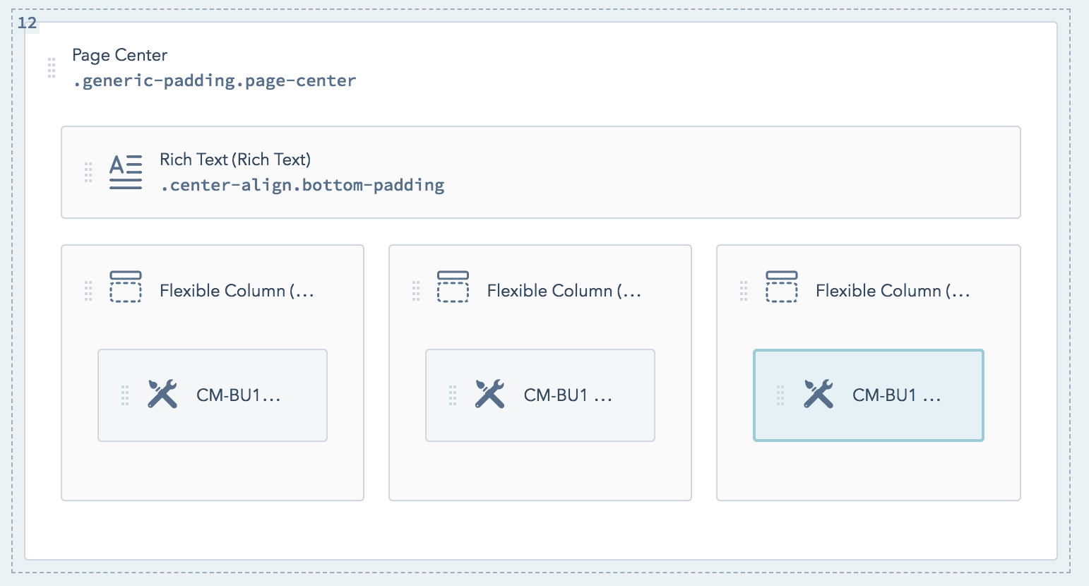The height and width of the screenshot is (586, 1089).
Task: Select the highlighted CM-BU1 module card
Action: coord(868,395)
